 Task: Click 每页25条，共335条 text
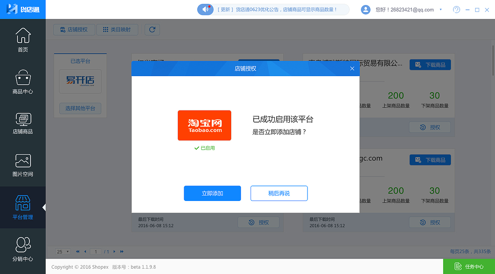[470, 252]
